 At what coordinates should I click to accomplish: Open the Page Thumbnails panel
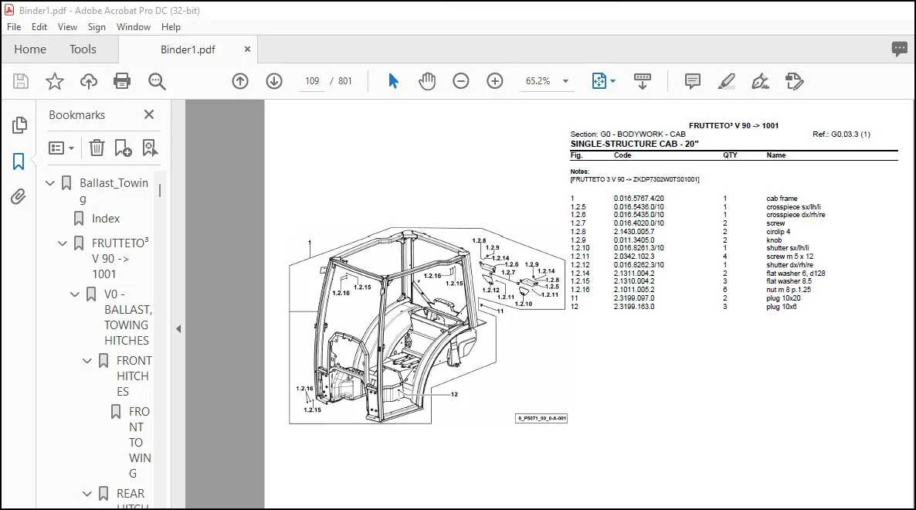(19, 124)
